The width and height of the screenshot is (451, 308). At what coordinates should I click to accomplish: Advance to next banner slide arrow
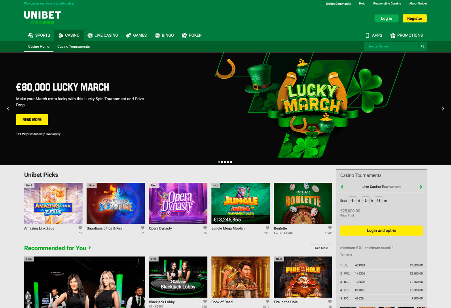pyautogui.click(x=443, y=109)
